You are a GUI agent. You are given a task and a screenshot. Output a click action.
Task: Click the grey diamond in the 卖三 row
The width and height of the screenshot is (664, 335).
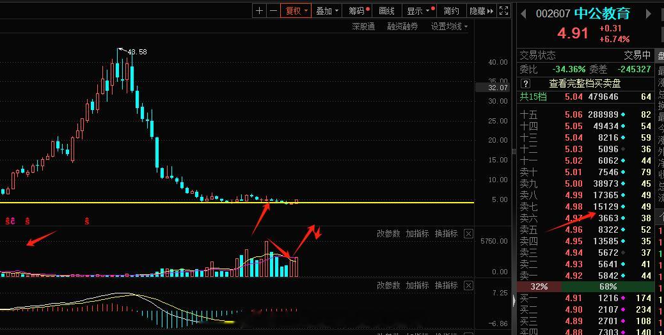[x=623, y=253]
